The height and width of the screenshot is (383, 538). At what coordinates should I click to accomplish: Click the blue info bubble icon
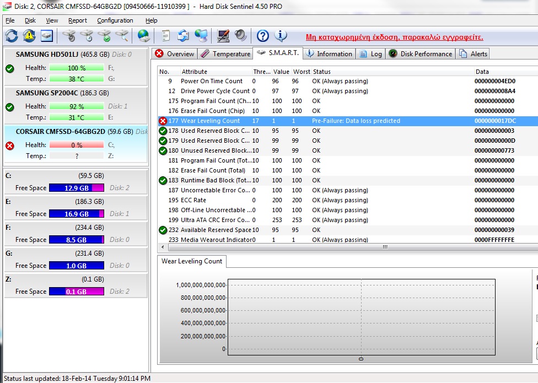(x=281, y=35)
